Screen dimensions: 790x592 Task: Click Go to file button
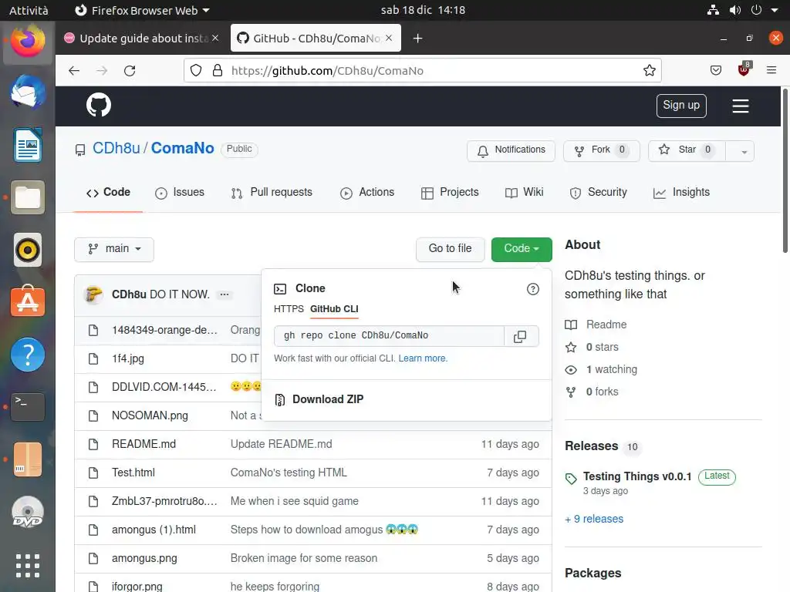450,249
